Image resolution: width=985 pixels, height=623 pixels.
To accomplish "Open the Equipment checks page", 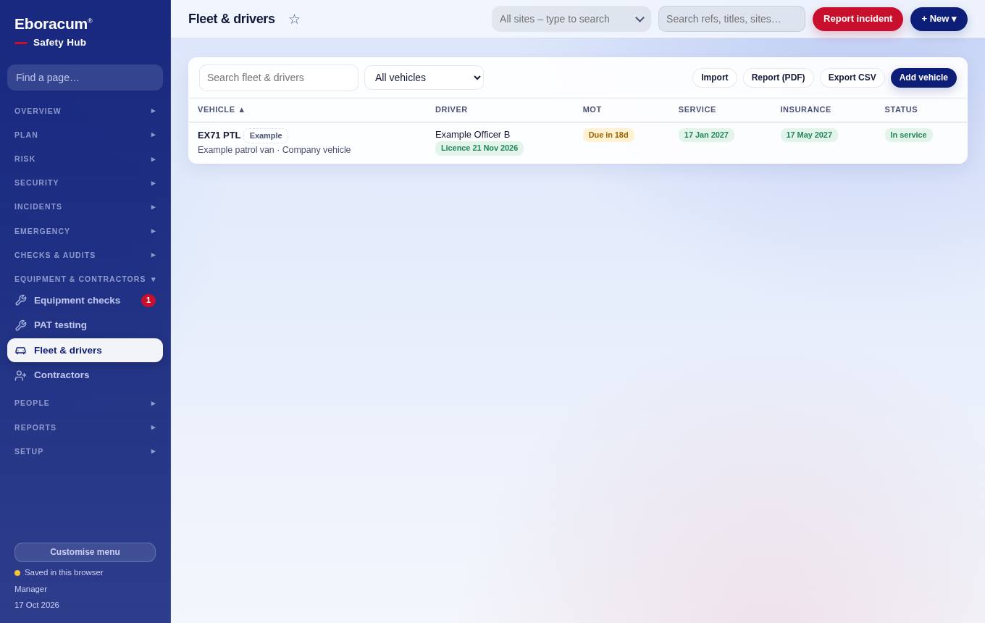I will 85,301.
